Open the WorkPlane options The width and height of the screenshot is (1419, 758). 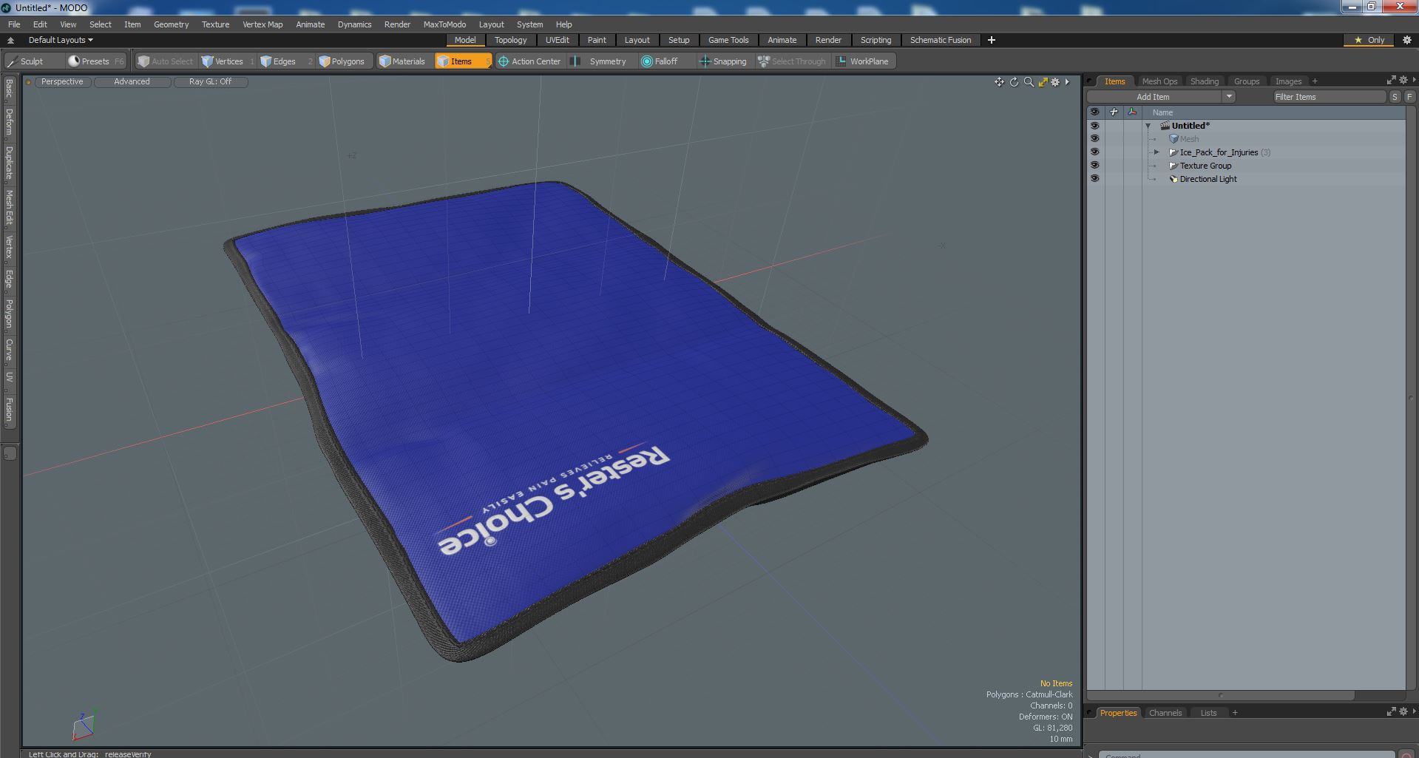[863, 61]
